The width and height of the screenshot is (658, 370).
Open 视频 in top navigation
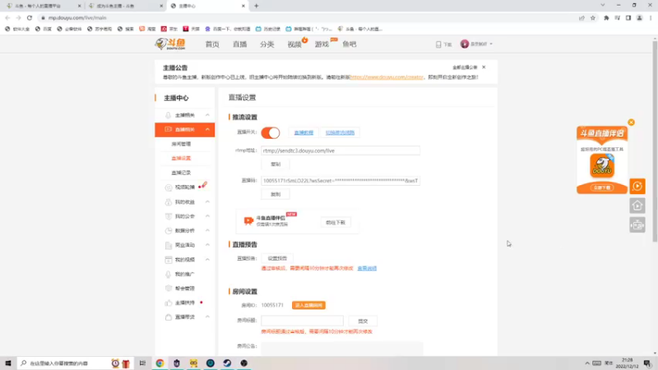[294, 44]
